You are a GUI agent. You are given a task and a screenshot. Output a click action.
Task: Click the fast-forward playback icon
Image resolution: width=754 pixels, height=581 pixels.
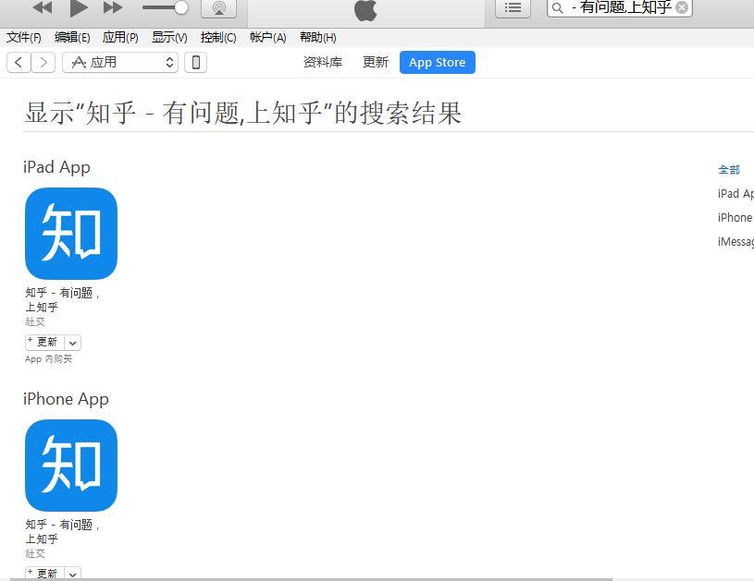(112, 9)
